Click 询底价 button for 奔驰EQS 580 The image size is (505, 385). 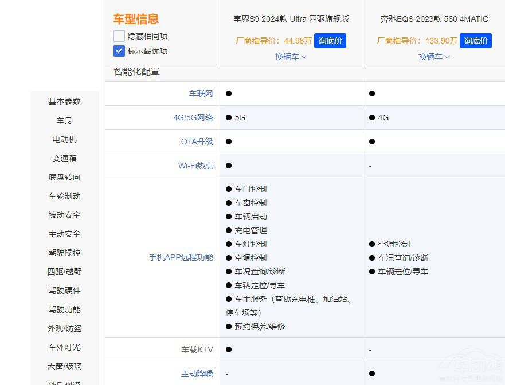(476, 41)
